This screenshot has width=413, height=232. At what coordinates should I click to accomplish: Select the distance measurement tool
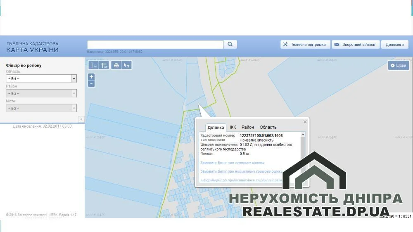(x=93, y=65)
